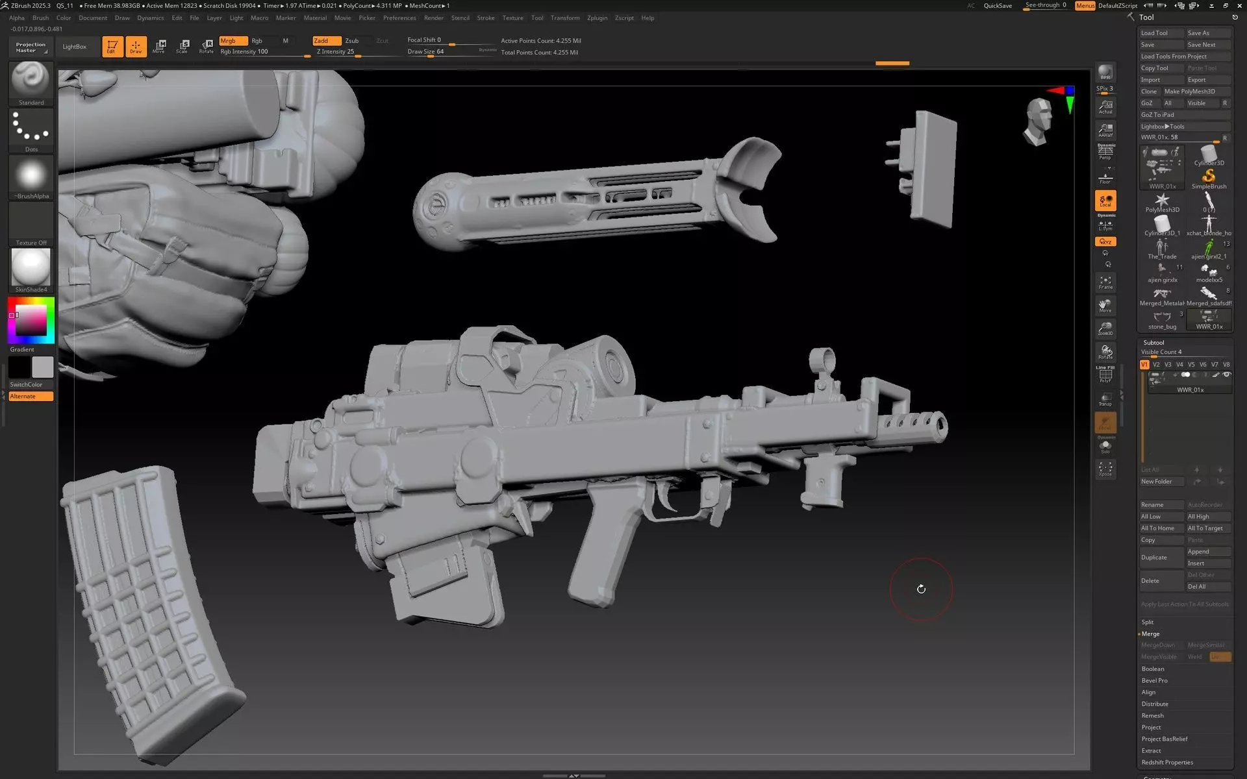Toggle the Floor grid icon

click(x=1105, y=178)
